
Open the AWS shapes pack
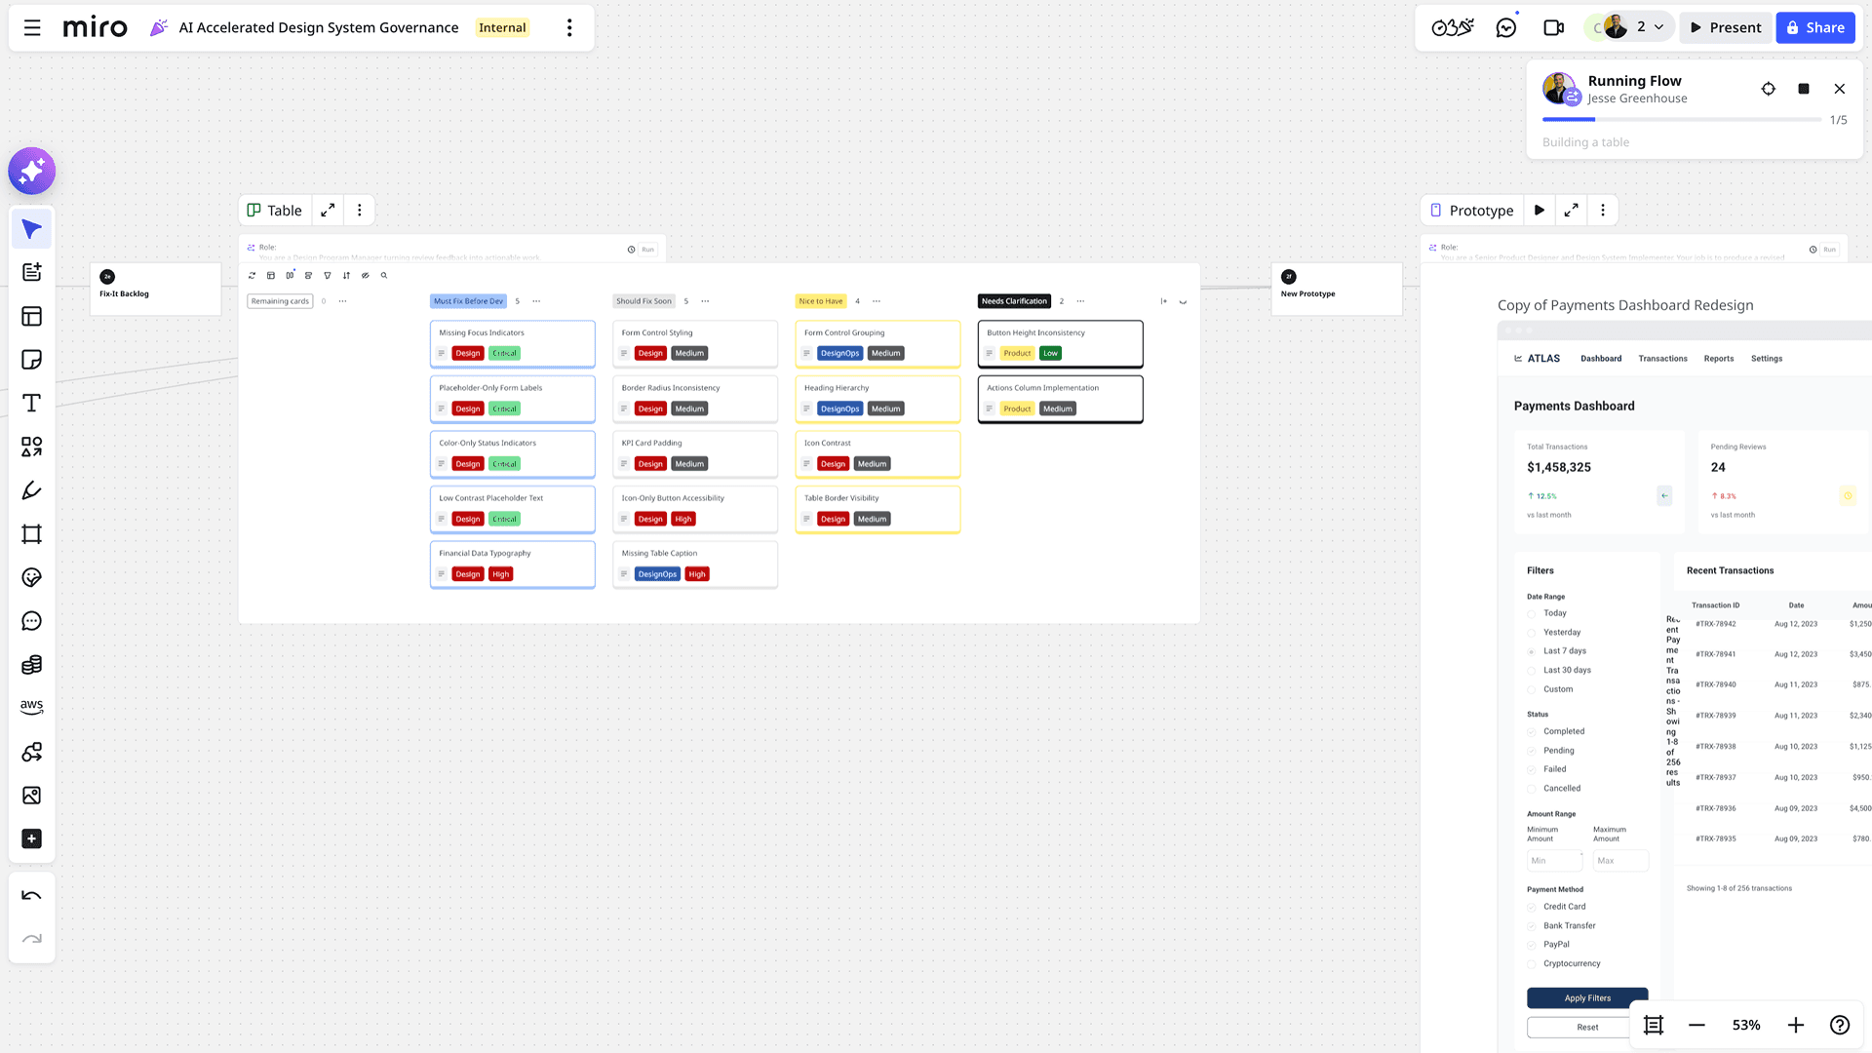coord(31,707)
